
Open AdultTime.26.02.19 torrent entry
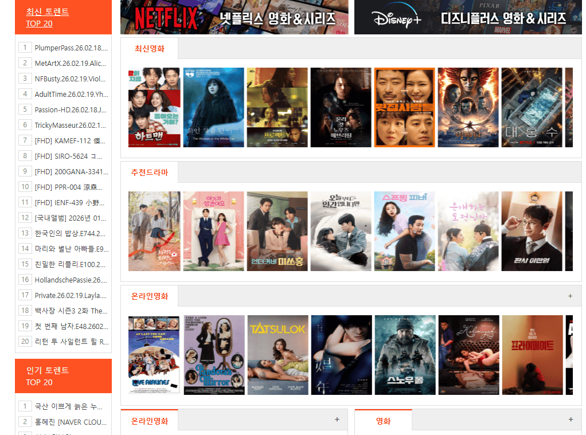tap(71, 94)
